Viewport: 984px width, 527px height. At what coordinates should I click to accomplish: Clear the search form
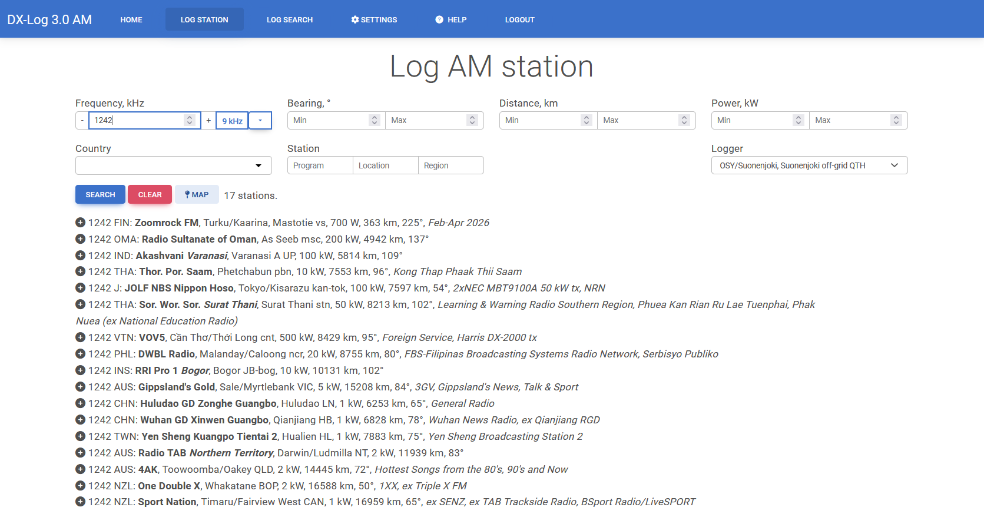pos(150,194)
